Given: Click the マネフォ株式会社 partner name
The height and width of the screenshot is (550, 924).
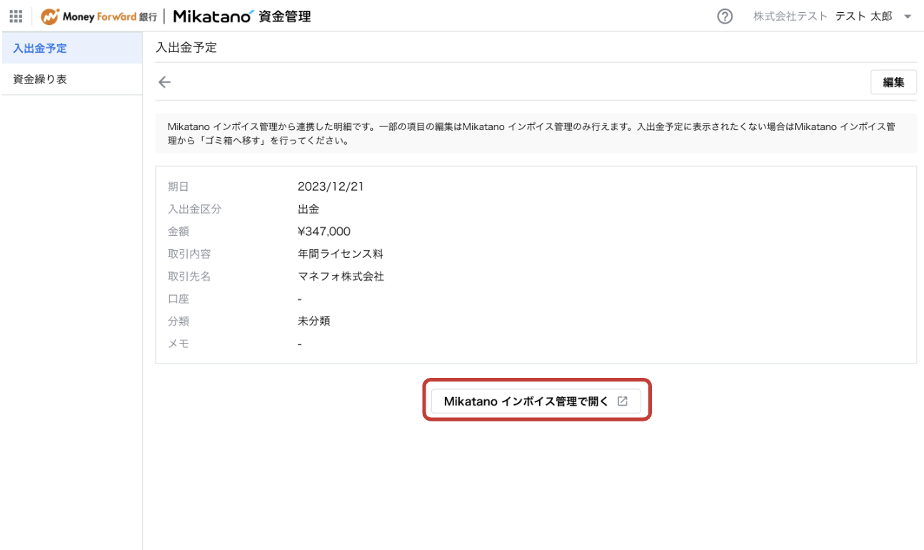Looking at the screenshot, I should 341,276.
